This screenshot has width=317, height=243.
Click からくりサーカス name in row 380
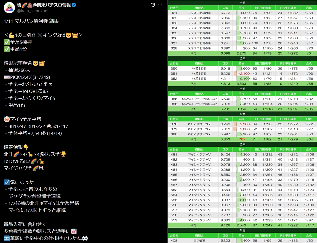pyautogui.click(x=199, y=134)
